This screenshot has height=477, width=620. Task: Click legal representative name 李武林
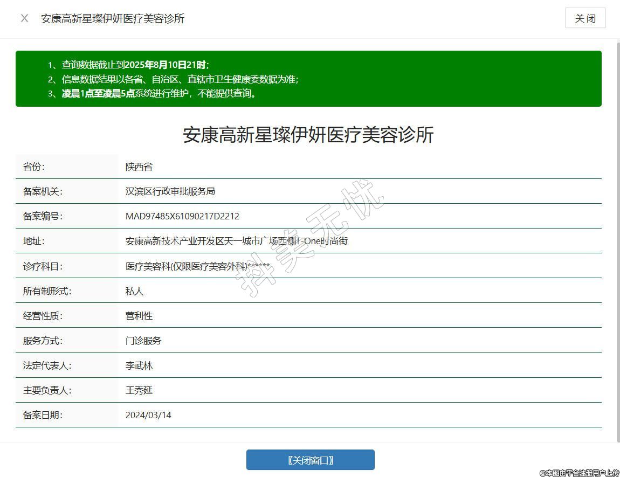(139, 365)
